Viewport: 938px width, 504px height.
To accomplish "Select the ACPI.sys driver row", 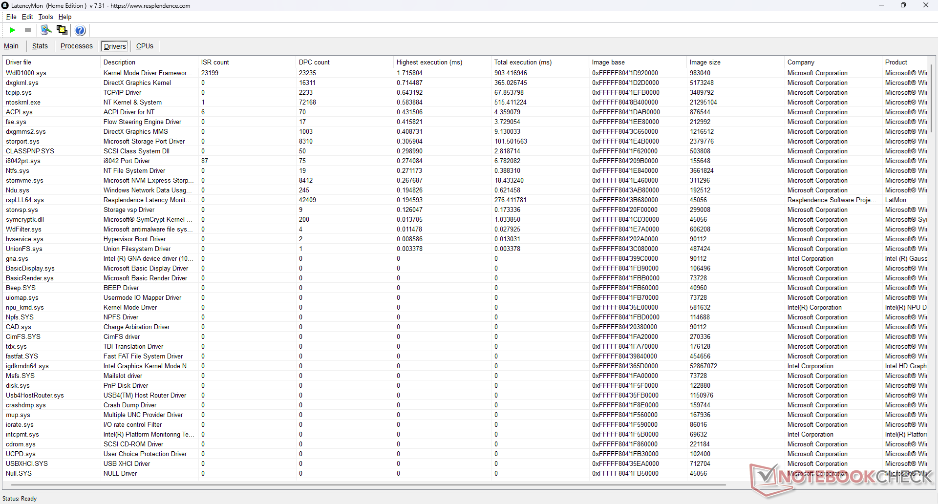I will (x=465, y=112).
